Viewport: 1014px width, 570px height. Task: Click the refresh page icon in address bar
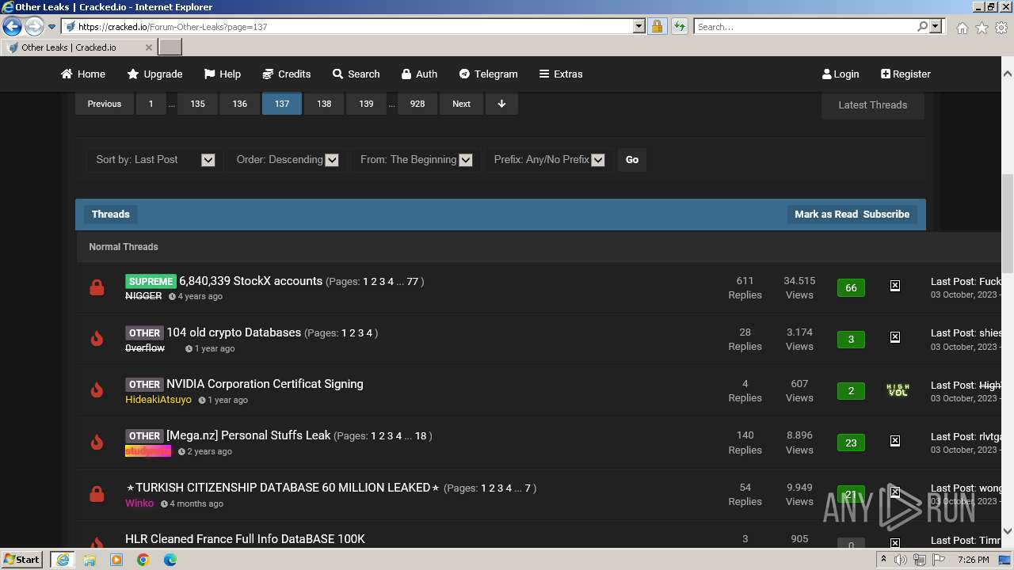pyautogui.click(x=679, y=26)
